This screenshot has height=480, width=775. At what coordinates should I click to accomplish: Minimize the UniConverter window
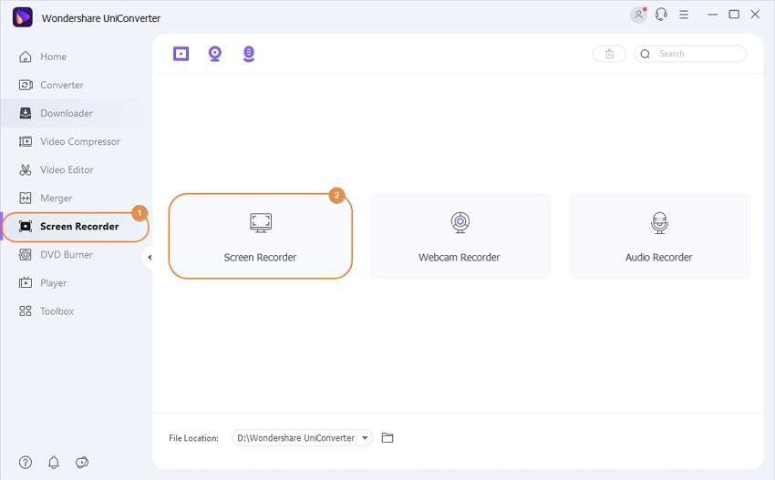click(x=712, y=15)
